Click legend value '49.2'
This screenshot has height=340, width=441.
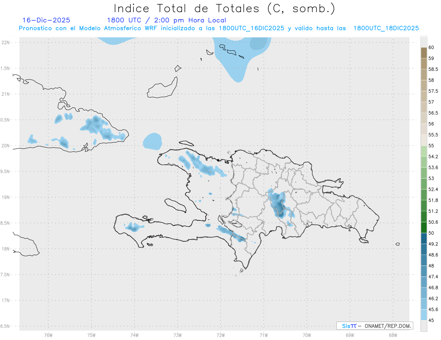[x=433, y=244]
